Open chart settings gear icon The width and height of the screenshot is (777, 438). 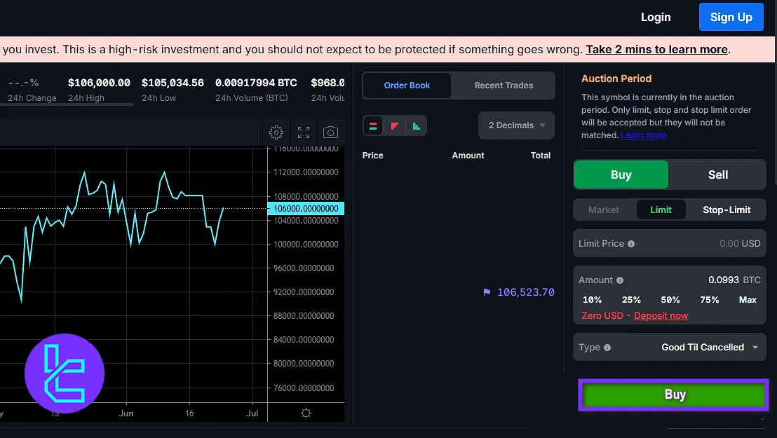[x=276, y=132]
